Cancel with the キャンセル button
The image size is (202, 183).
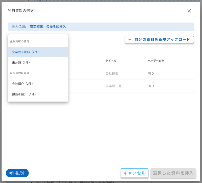[x=135, y=173]
